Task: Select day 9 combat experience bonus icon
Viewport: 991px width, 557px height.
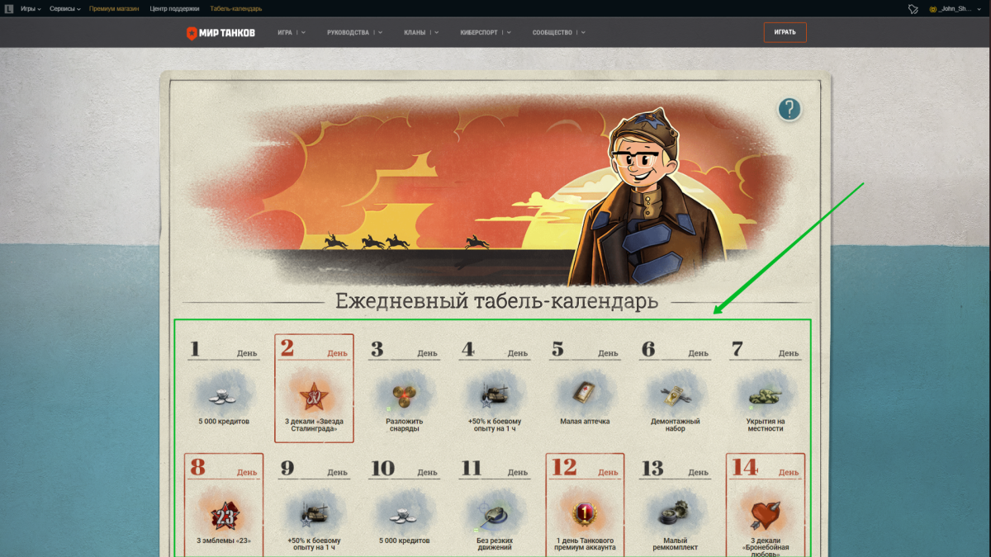Action: click(314, 515)
